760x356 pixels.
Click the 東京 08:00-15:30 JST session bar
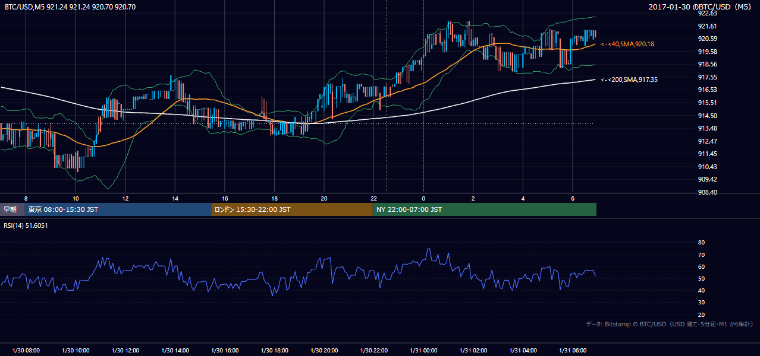click(118, 209)
